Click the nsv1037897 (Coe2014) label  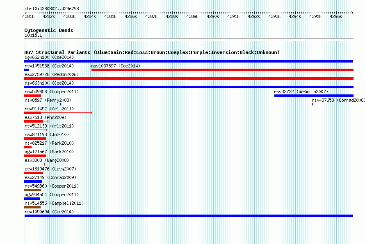click(x=116, y=66)
